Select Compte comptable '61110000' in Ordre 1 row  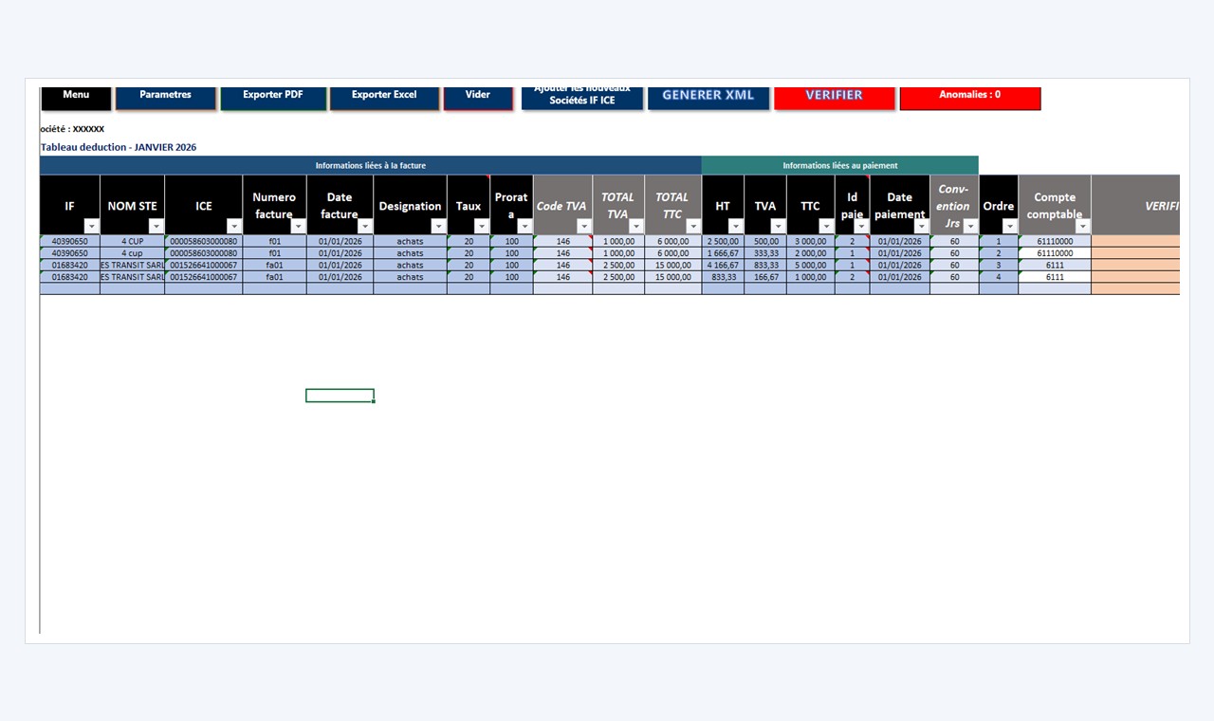click(x=1055, y=241)
